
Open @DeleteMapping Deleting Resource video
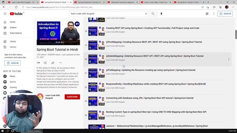click(155, 56)
